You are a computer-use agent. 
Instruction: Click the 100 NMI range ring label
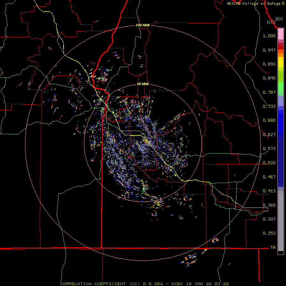pos(143,25)
